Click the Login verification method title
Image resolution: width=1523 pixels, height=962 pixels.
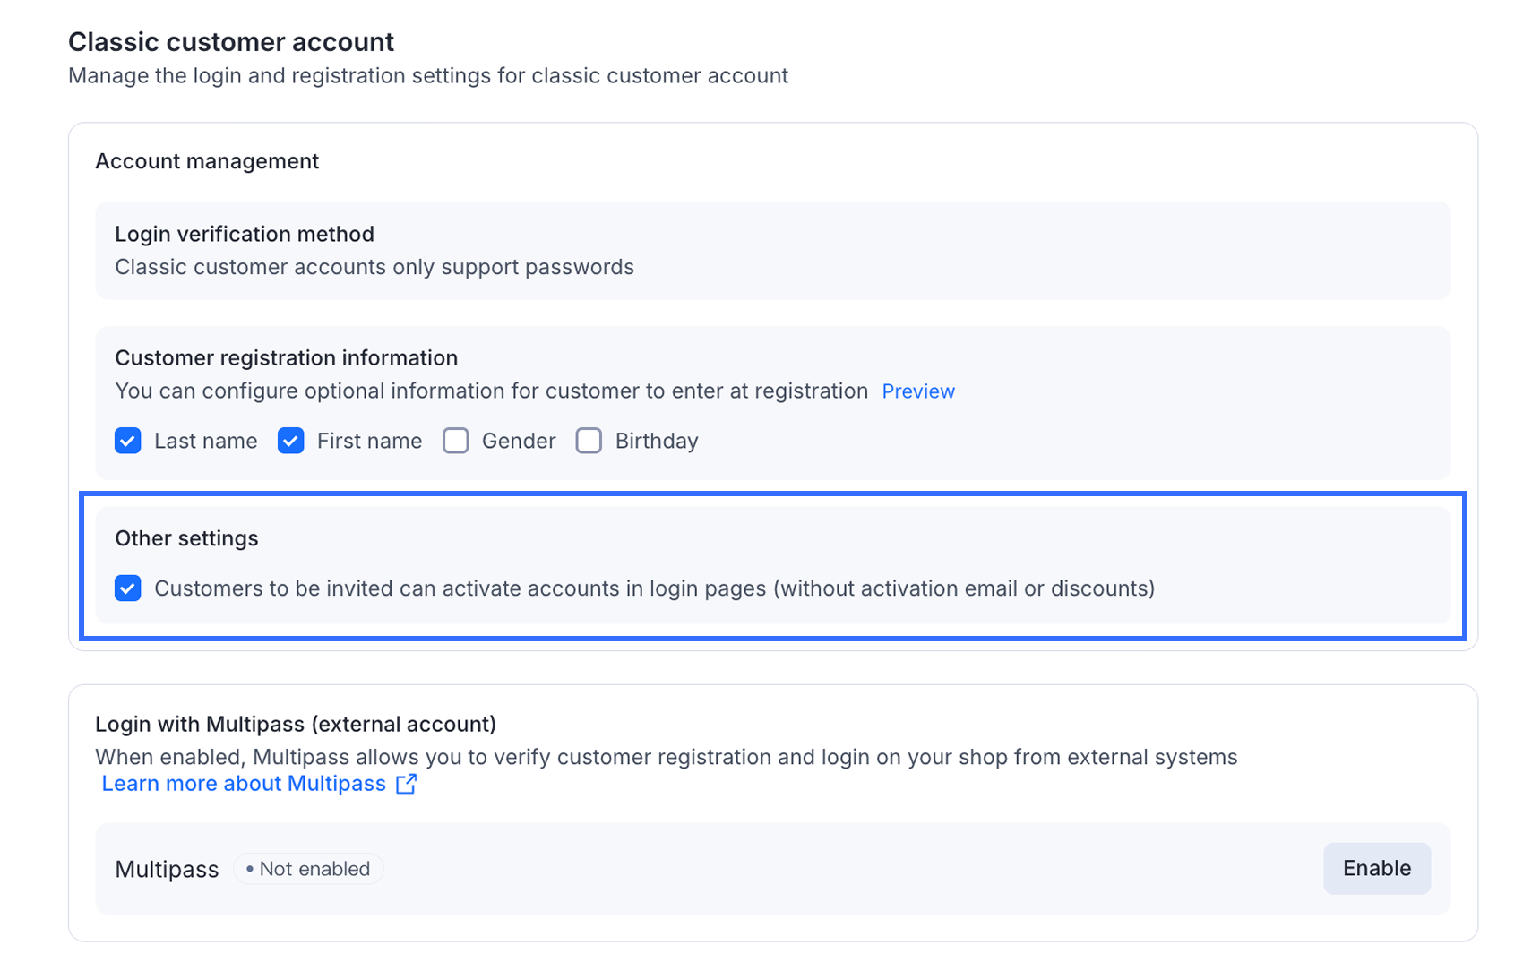pos(245,234)
